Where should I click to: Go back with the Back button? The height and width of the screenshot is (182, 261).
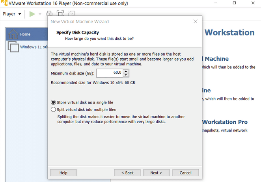coord(127,173)
